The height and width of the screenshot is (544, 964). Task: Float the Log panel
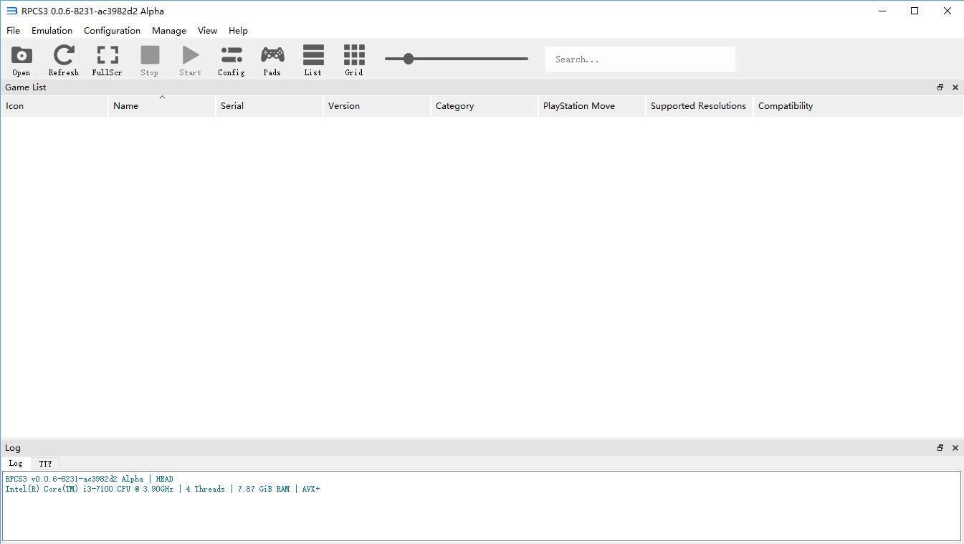[x=940, y=448]
